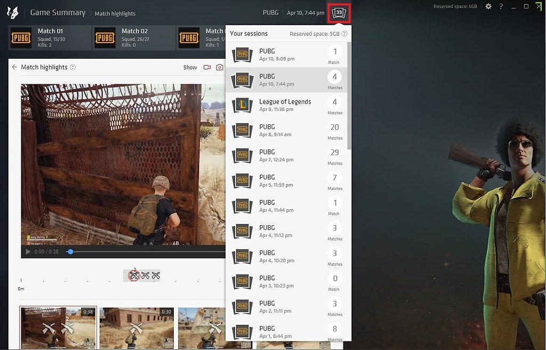Click the video progress slider handle
This screenshot has width=546, height=350.
pyautogui.click(x=70, y=251)
